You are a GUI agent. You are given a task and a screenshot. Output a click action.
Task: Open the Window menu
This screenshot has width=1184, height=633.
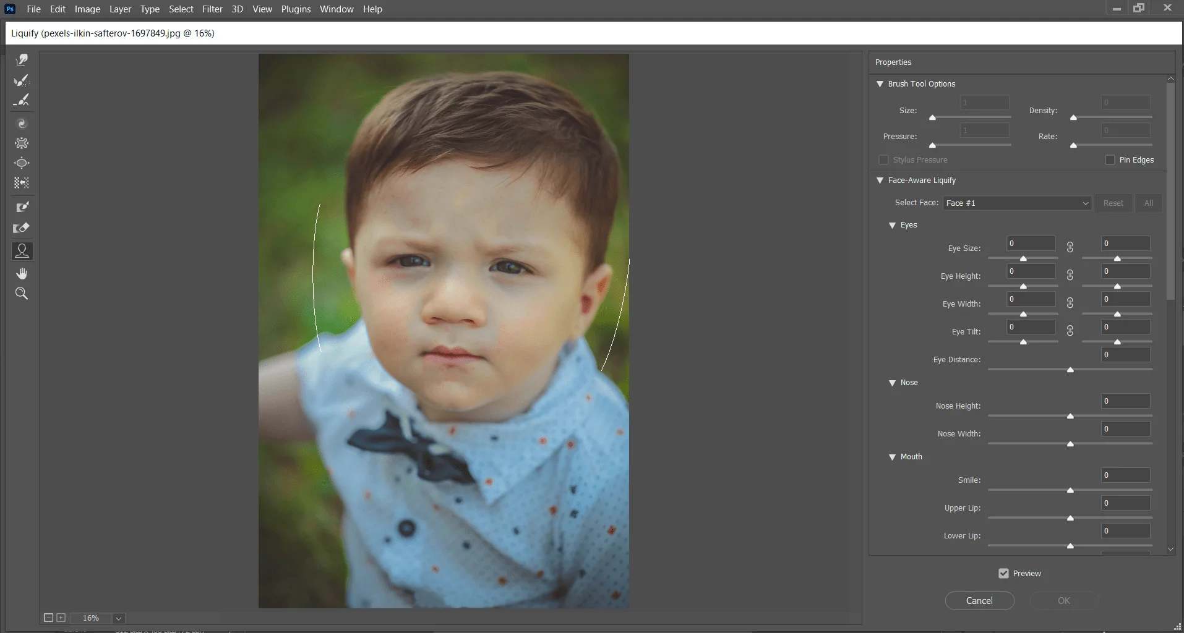pyautogui.click(x=337, y=9)
